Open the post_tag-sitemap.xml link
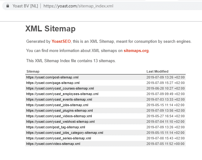The width and height of the screenshot is (202, 160). (56, 127)
